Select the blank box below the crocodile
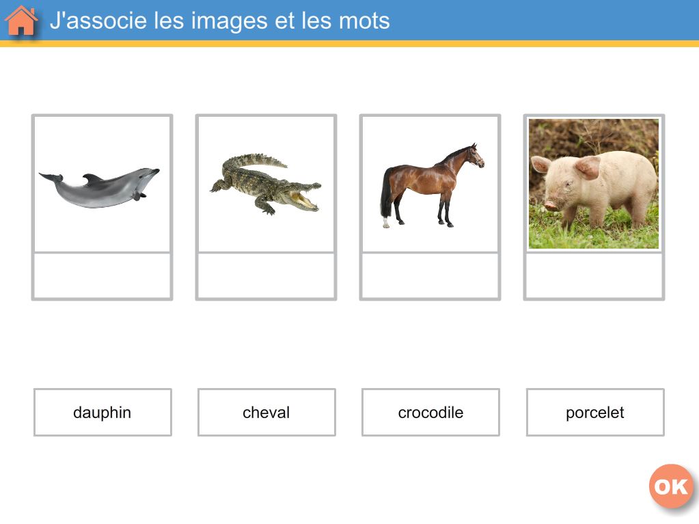This screenshot has height=524, width=699. tap(266, 276)
